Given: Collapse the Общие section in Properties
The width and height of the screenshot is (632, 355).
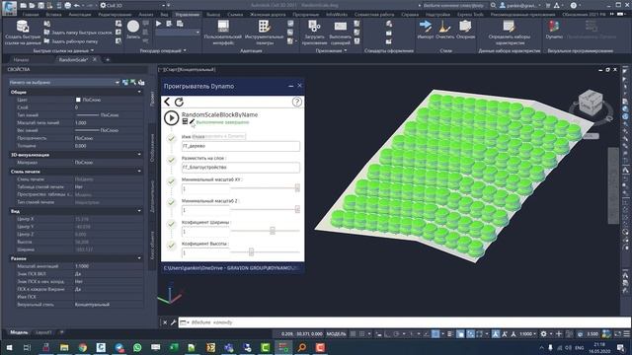Looking at the screenshot, I should (x=139, y=92).
